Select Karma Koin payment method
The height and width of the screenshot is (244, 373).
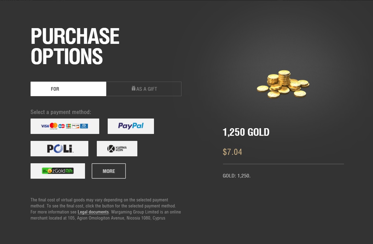[x=117, y=148]
